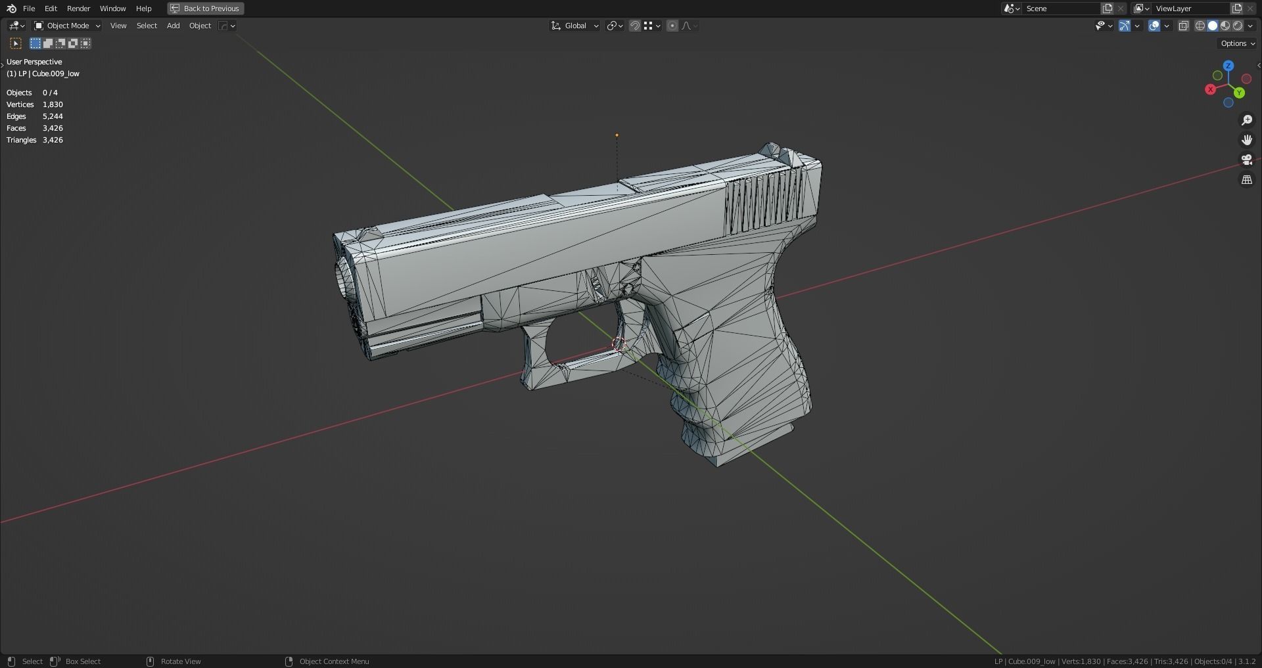Switch to orthographic view via grid icon
The width and height of the screenshot is (1262, 668).
pos(1247,179)
